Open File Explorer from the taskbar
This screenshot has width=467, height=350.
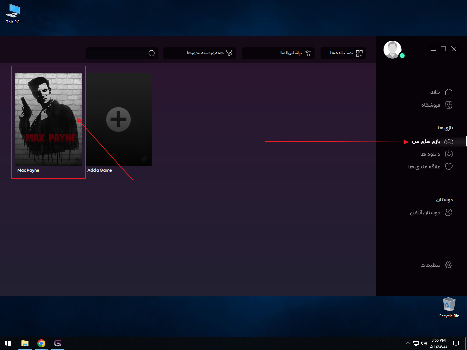[25, 343]
